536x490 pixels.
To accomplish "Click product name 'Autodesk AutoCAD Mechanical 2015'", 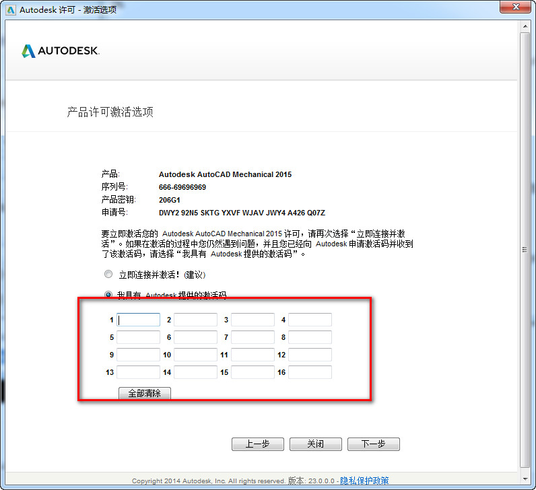I will click(225, 174).
